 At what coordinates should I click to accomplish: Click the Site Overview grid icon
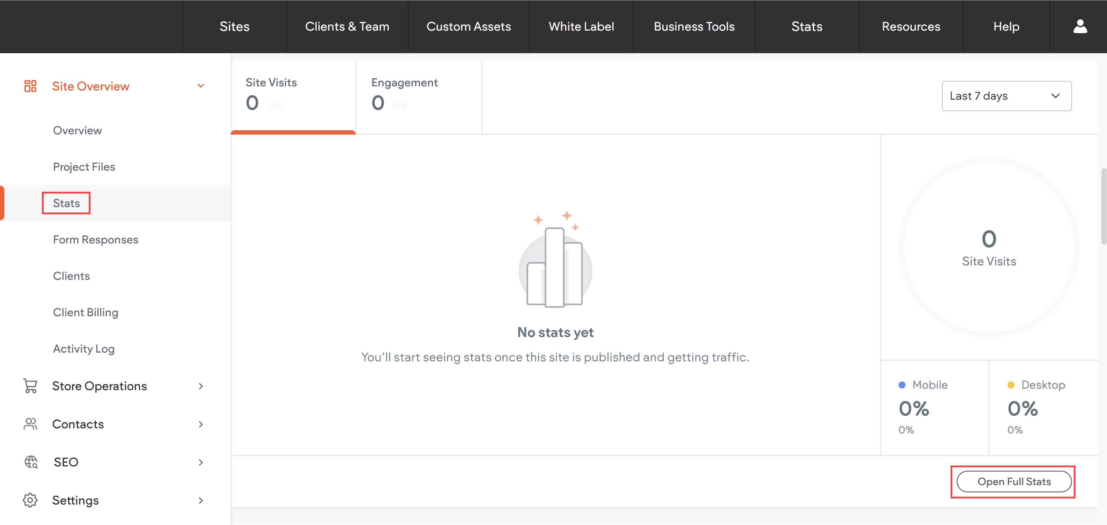[30, 86]
